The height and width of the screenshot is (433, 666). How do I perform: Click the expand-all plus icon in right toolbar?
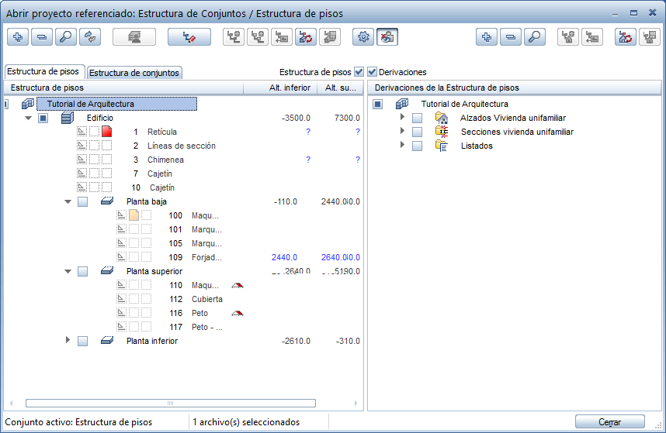[487, 36]
